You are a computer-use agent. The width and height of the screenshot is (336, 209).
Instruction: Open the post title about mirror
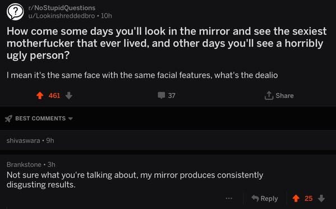[x=167, y=43]
